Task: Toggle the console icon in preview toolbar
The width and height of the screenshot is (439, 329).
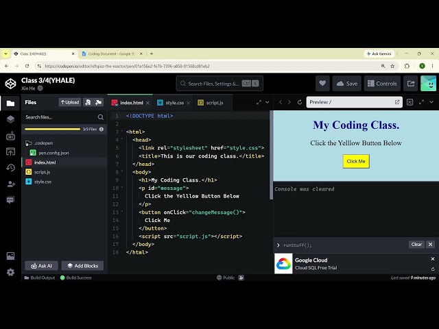Action: pyautogui.click(x=410, y=102)
